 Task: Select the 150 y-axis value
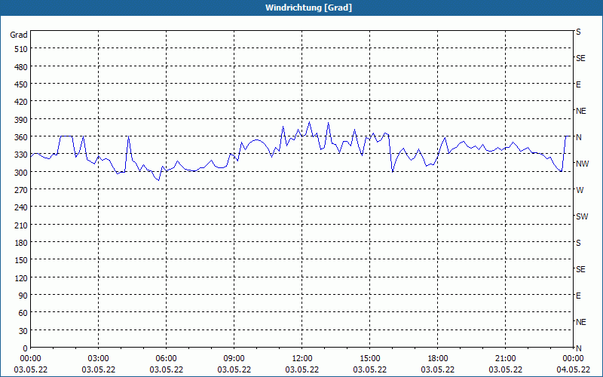point(21,260)
